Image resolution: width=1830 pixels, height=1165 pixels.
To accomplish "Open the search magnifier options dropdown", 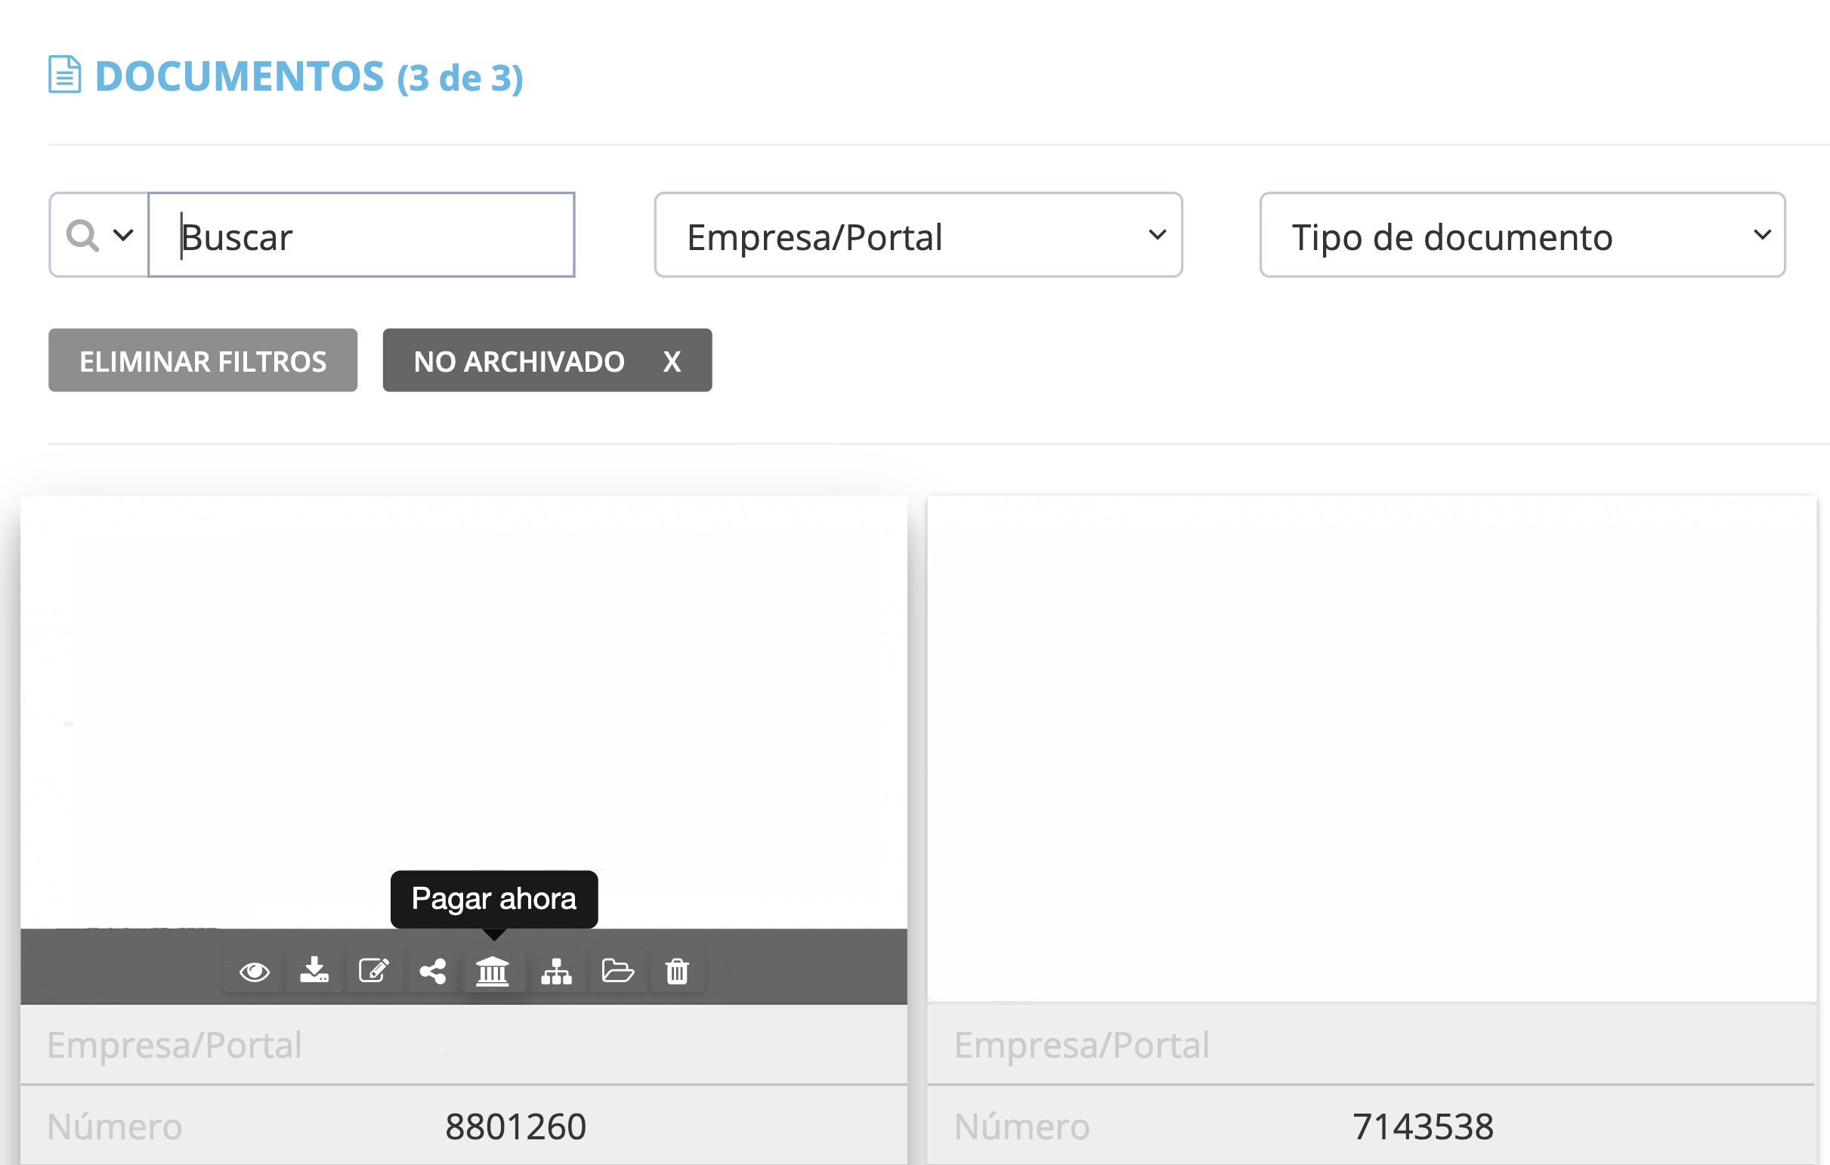I will (99, 235).
